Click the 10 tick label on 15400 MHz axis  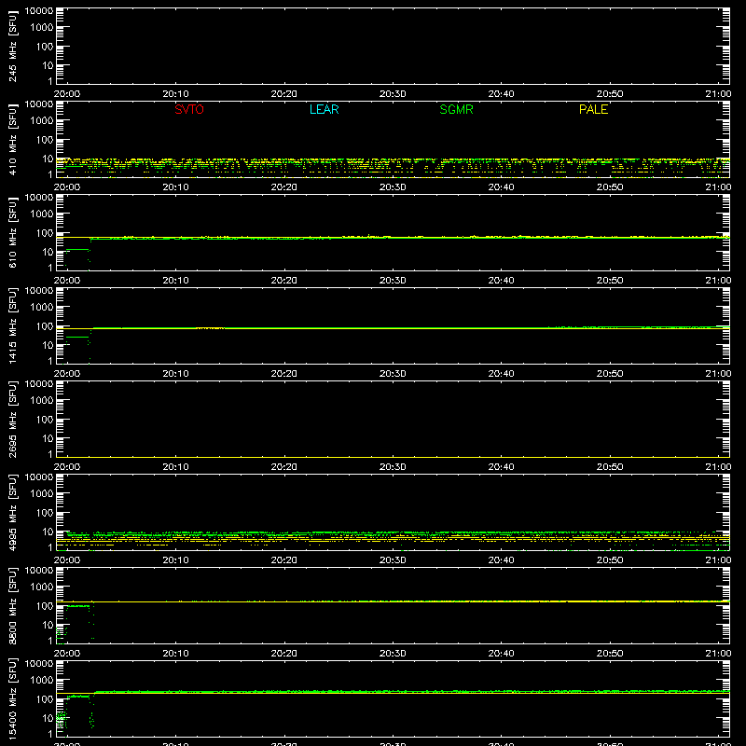(x=48, y=718)
